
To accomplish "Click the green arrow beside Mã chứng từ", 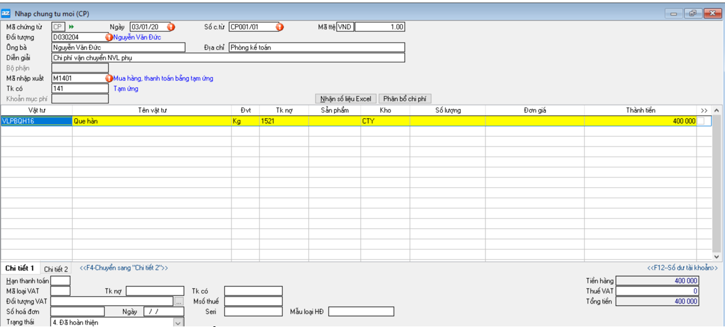I will 72,27.
